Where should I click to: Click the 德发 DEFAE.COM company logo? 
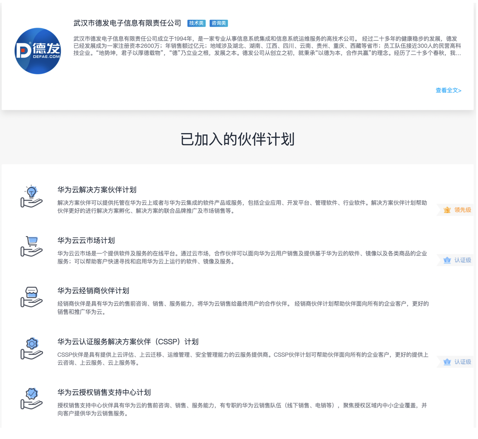pos(38,51)
